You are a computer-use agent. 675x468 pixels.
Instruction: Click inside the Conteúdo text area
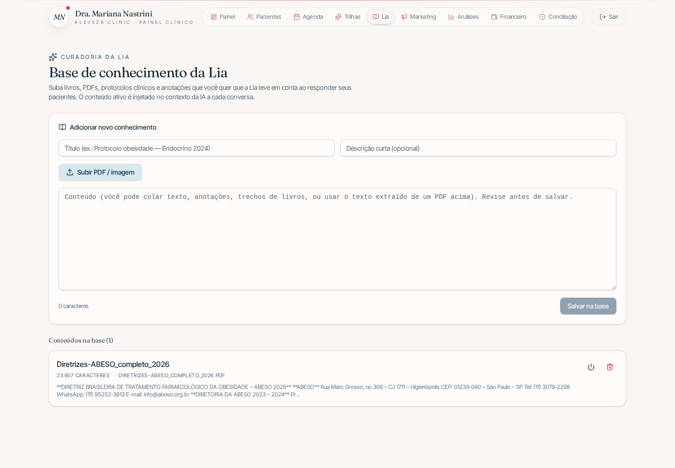[x=337, y=239]
